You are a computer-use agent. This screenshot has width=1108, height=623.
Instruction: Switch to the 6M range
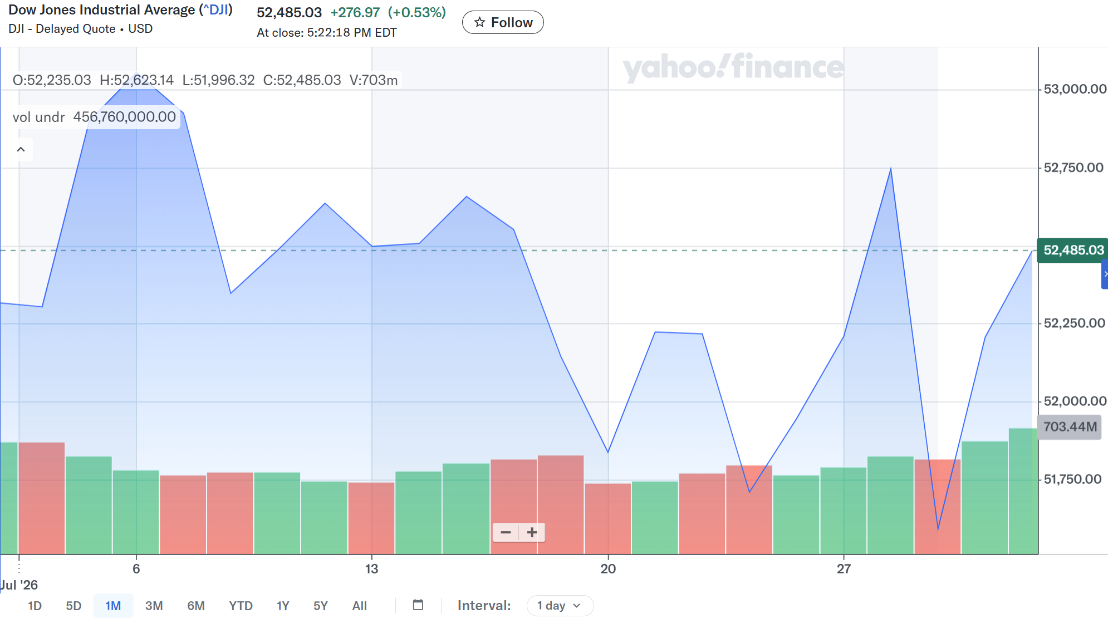click(x=196, y=606)
